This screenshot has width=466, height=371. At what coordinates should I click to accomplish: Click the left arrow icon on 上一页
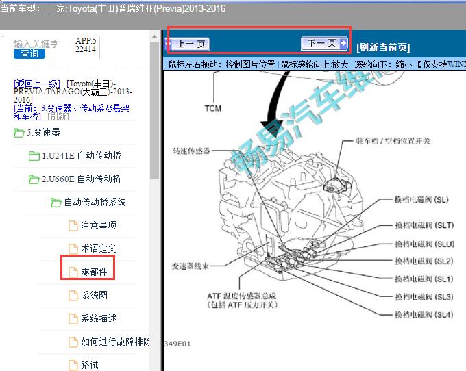pos(169,44)
